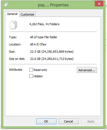Click the '4,262 Files, 41 Folders' text

(x=44, y=24)
